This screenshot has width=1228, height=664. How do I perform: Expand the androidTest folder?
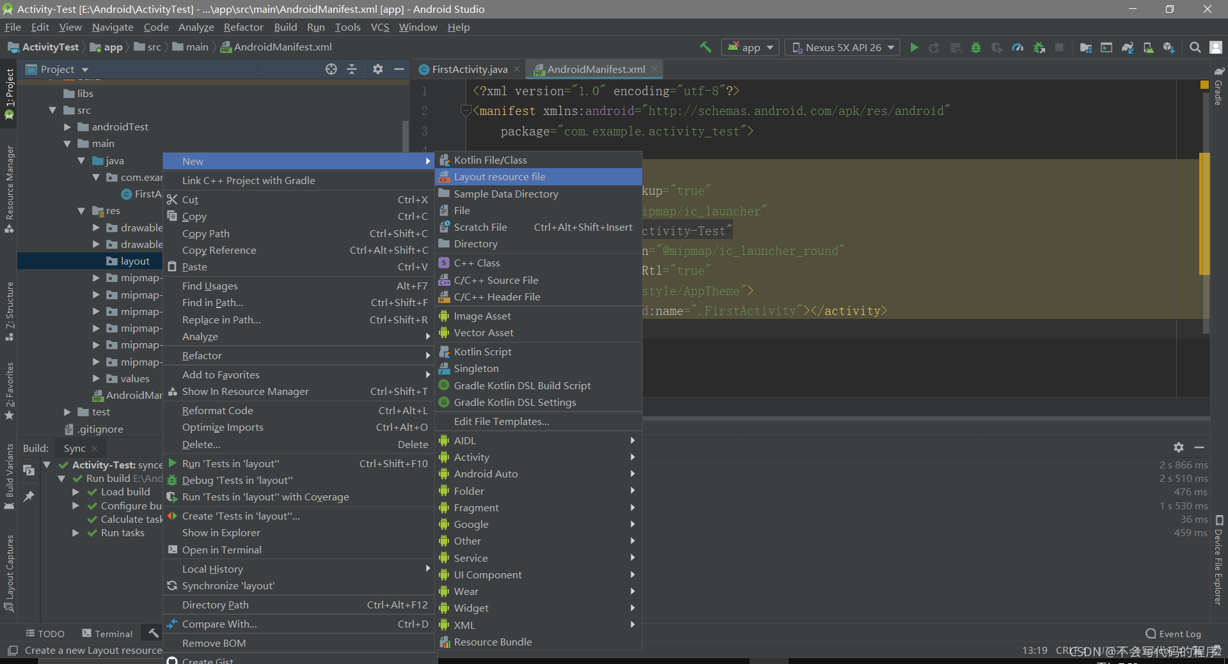tap(67, 127)
